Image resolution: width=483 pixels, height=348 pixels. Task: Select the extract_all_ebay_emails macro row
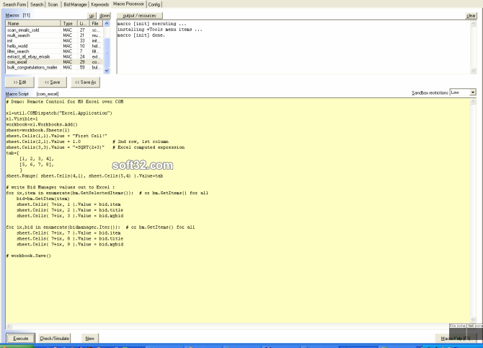(x=54, y=57)
